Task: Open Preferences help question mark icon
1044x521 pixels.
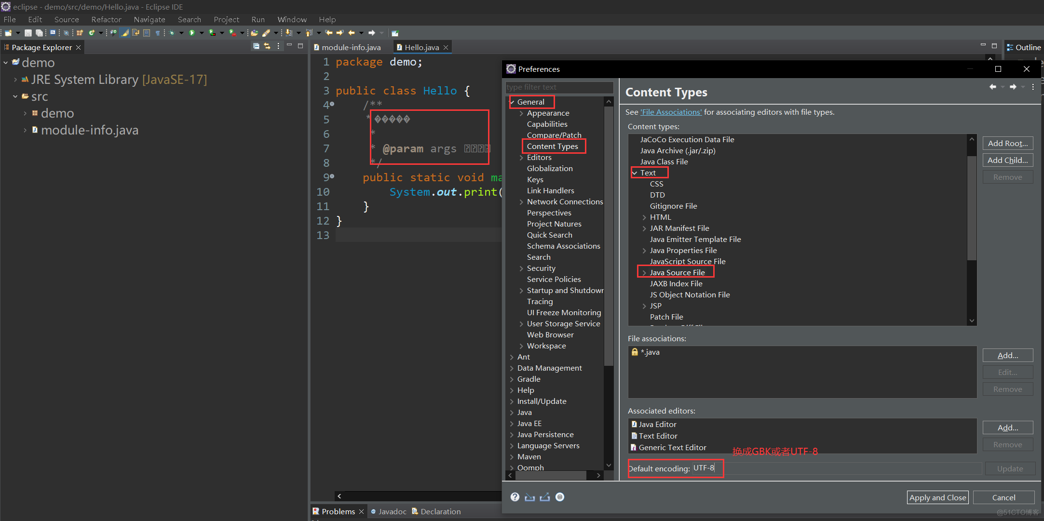Action: (515, 497)
